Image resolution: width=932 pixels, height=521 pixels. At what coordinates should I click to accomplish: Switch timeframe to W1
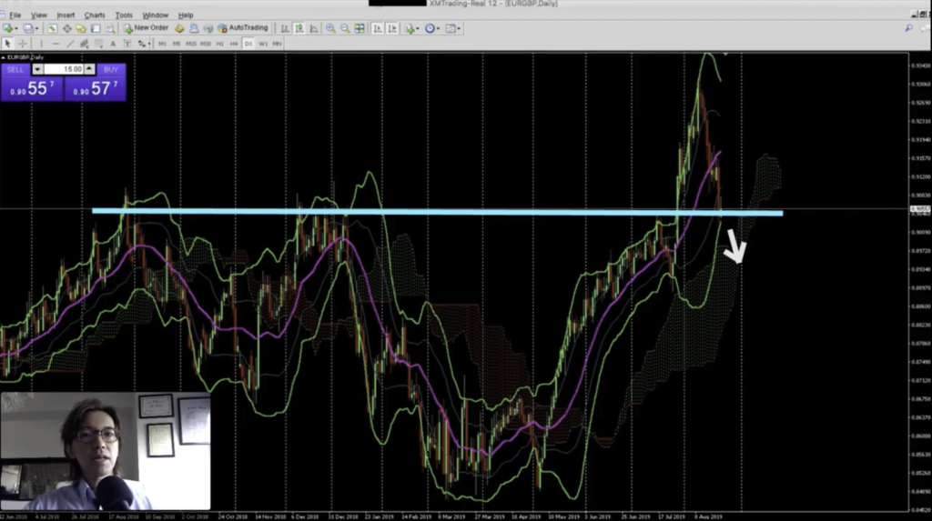pos(263,44)
